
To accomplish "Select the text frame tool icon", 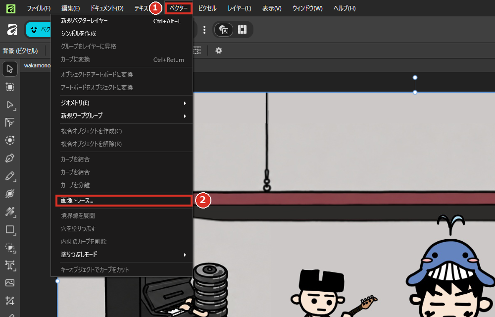I will [x=10, y=265].
